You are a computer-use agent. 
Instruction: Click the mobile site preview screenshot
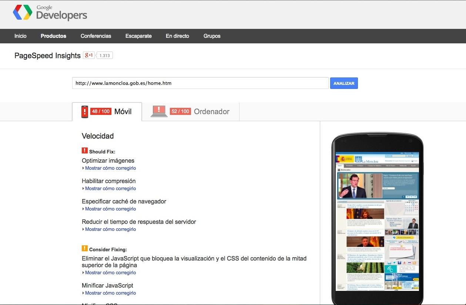pos(377,221)
